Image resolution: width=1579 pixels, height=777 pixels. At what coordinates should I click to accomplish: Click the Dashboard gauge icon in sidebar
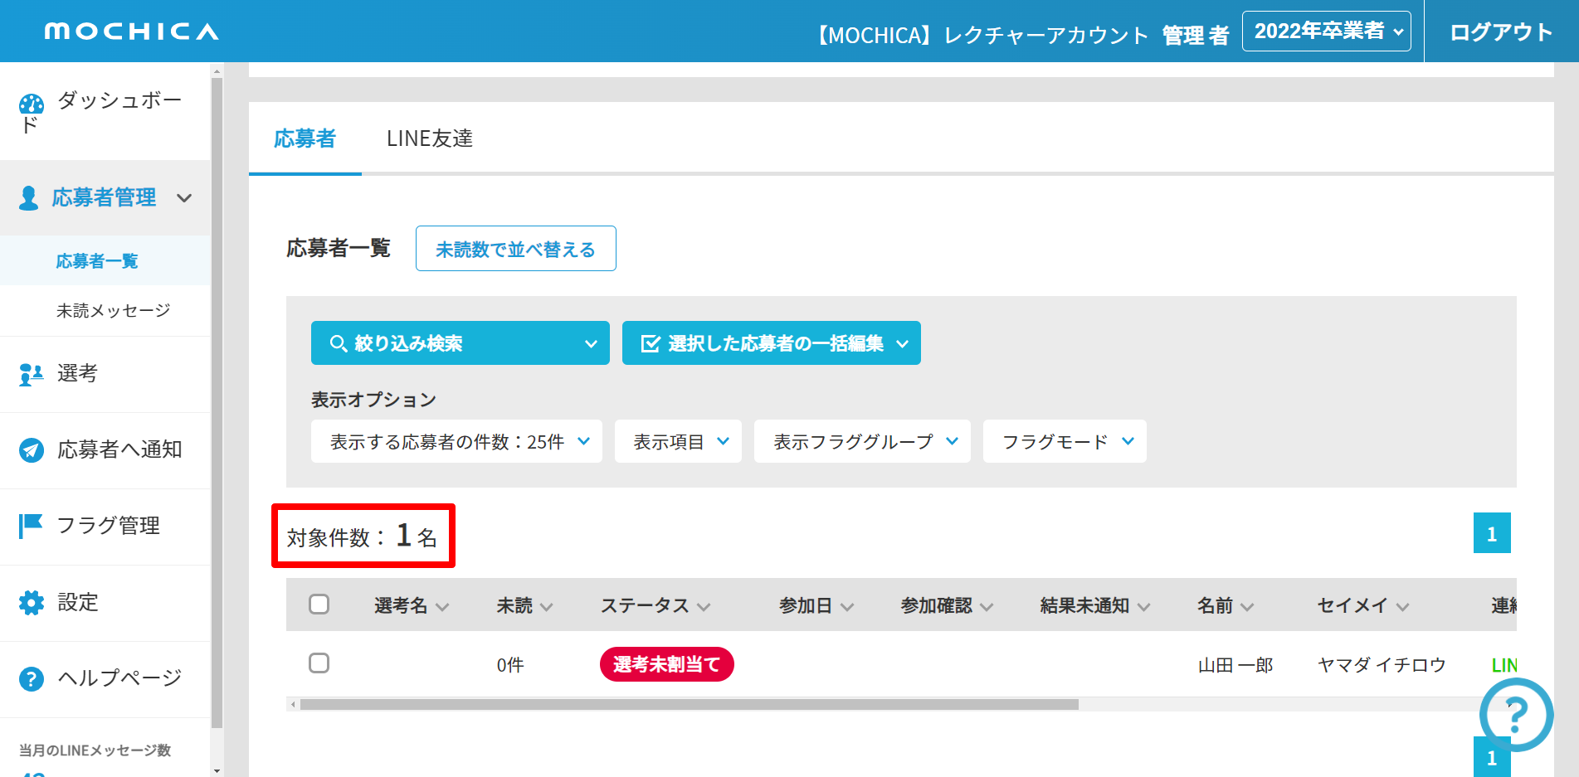32,104
